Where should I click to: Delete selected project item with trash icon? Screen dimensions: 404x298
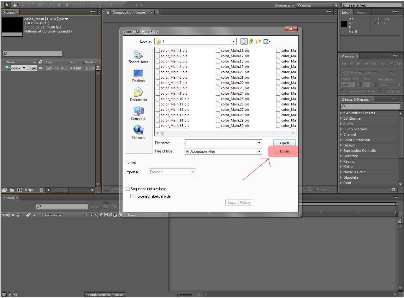pyautogui.click(x=41, y=190)
